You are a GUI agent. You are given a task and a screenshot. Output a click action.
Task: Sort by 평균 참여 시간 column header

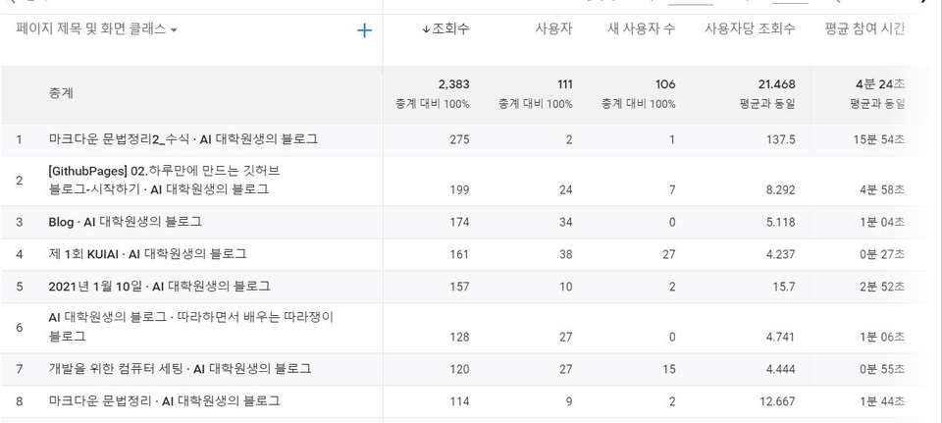[x=864, y=29]
